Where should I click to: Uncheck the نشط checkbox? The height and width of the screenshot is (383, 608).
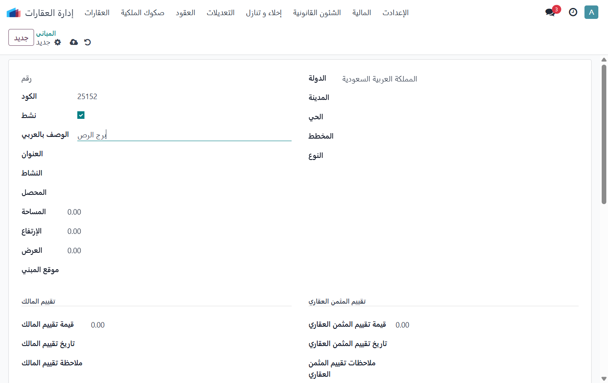point(81,115)
